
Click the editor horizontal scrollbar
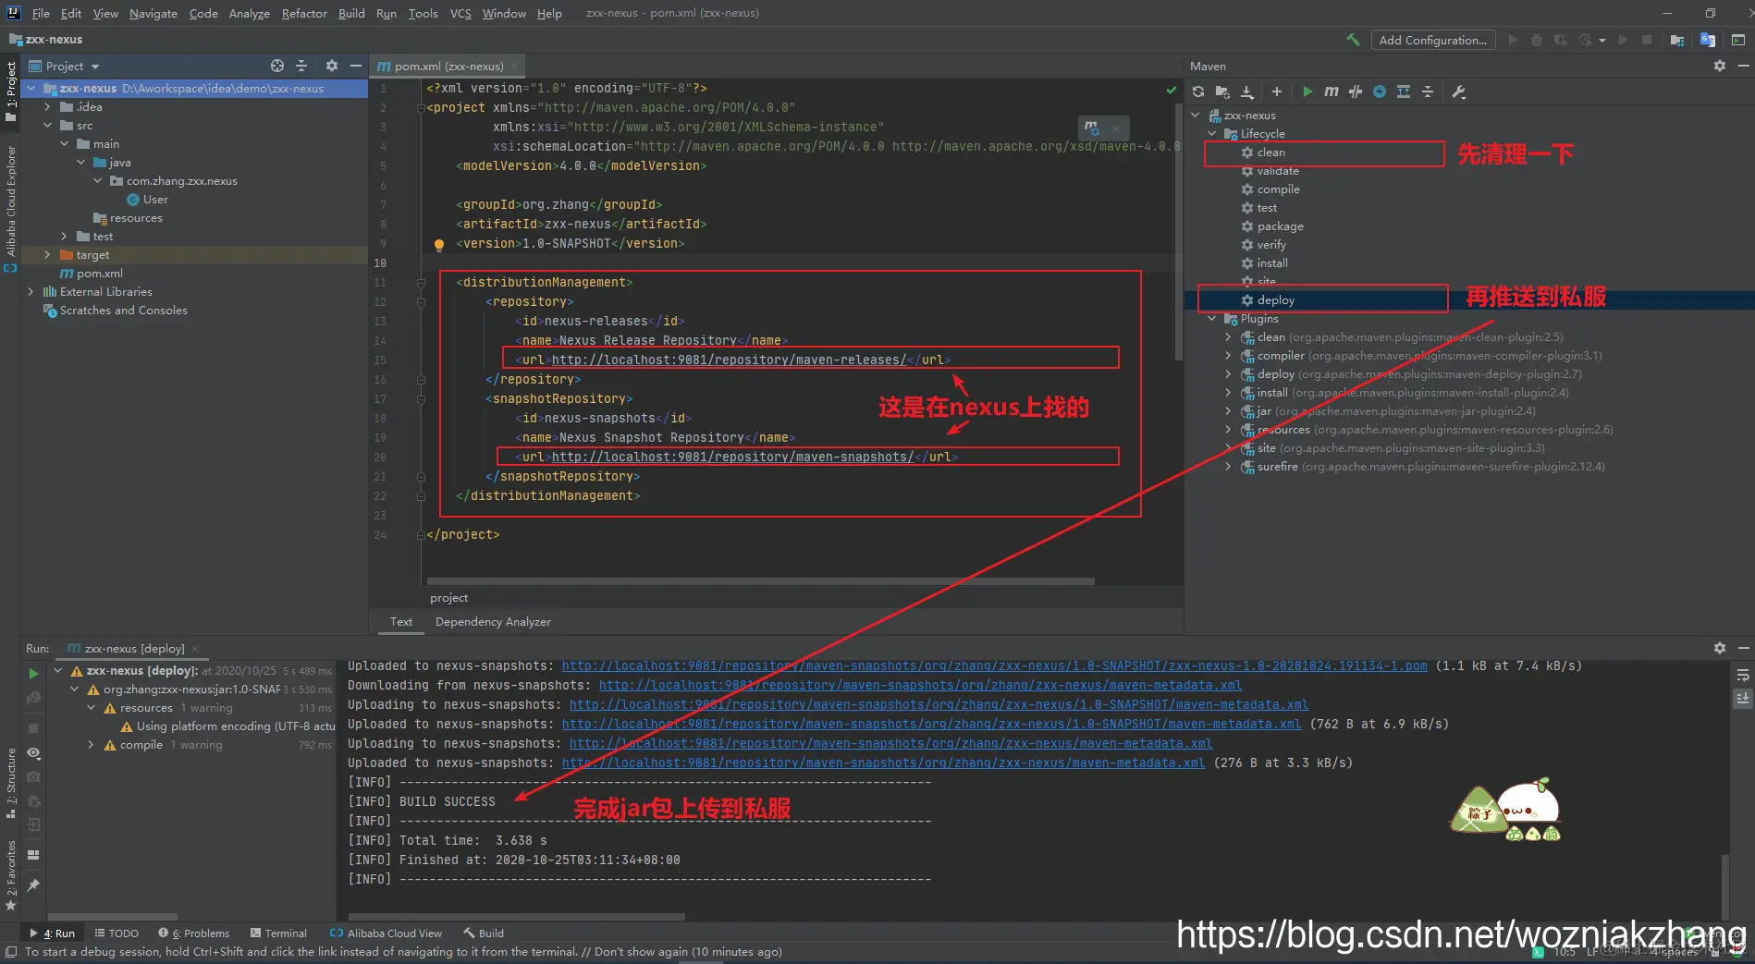click(x=761, y=581)
